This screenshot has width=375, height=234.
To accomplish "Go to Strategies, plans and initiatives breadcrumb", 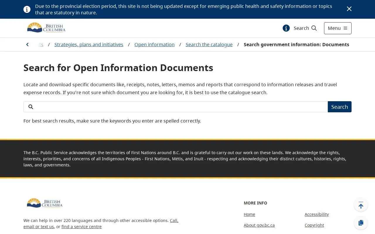I will (x=89, y=44).
